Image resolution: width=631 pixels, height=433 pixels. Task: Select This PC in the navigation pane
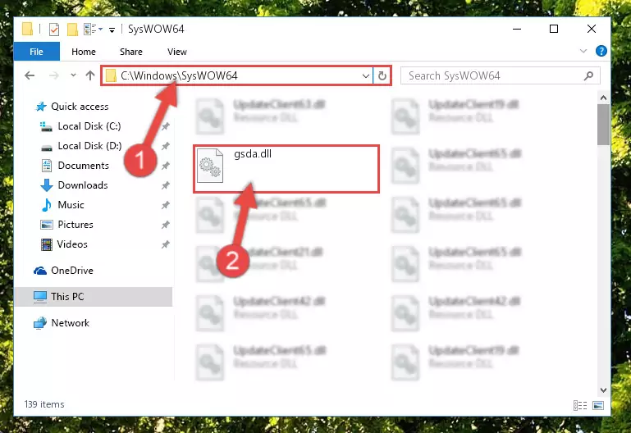[x=94, y=297]
